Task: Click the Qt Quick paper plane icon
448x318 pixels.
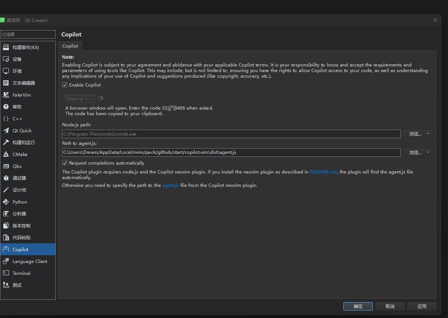Action: [6, 130]
